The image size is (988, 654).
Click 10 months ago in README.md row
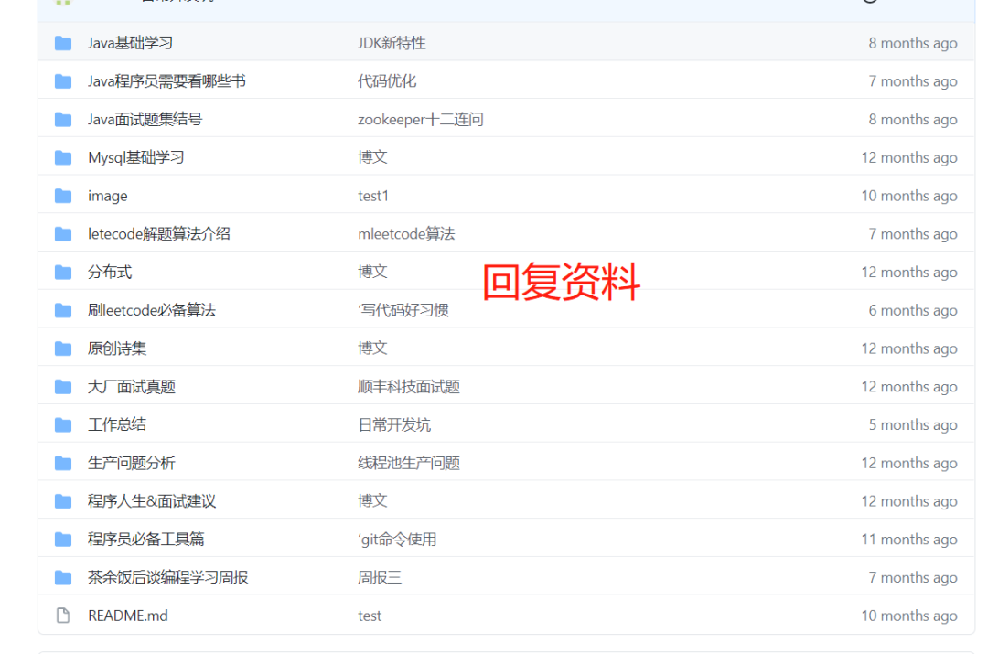tap(909, 616)
